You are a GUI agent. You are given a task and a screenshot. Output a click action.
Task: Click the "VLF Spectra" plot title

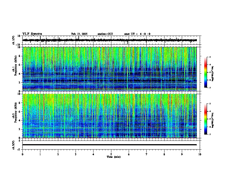[x=32, y=34]
